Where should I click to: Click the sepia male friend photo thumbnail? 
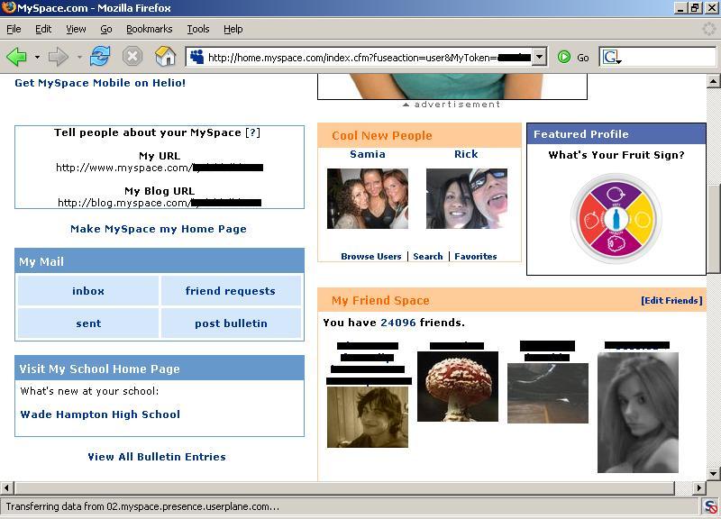tap(368, 417)
